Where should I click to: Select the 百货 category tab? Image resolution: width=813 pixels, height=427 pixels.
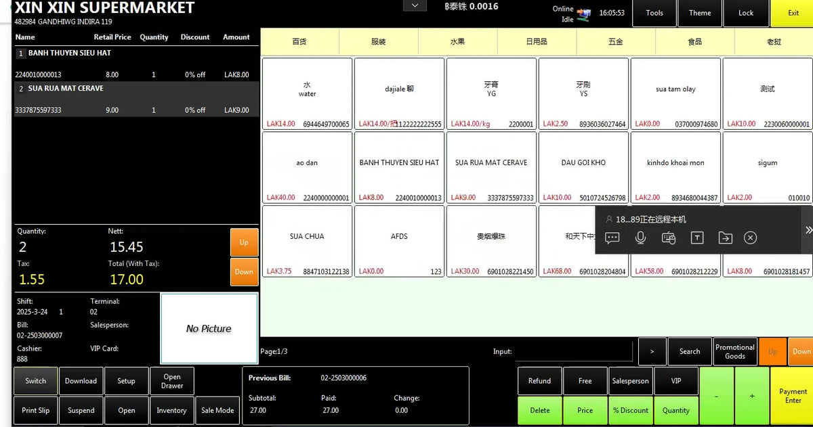pos(299,42)
